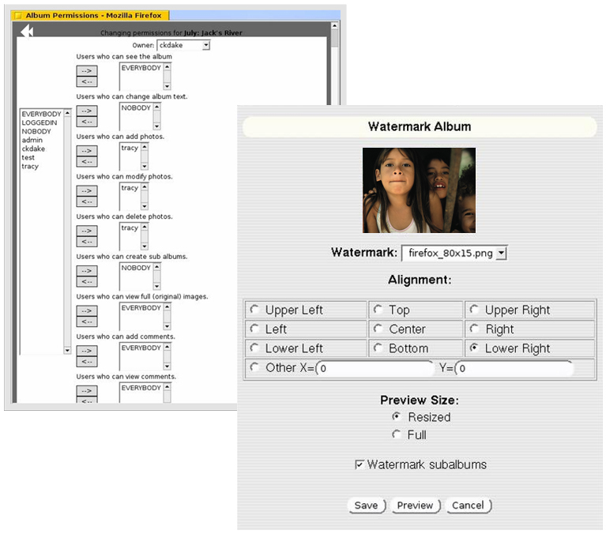This screenshot has width=606, height=534.
Task: Remove user from 'view full images' list
Action: pyautogui.click(x=87, y=322)
